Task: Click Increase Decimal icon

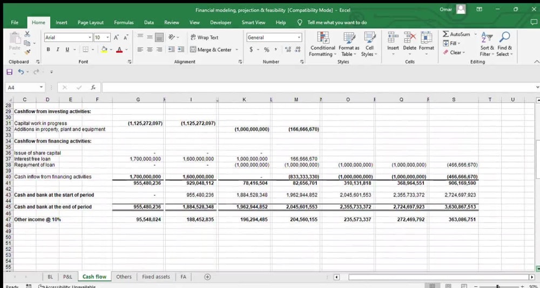Action: (x=287, y=50)
